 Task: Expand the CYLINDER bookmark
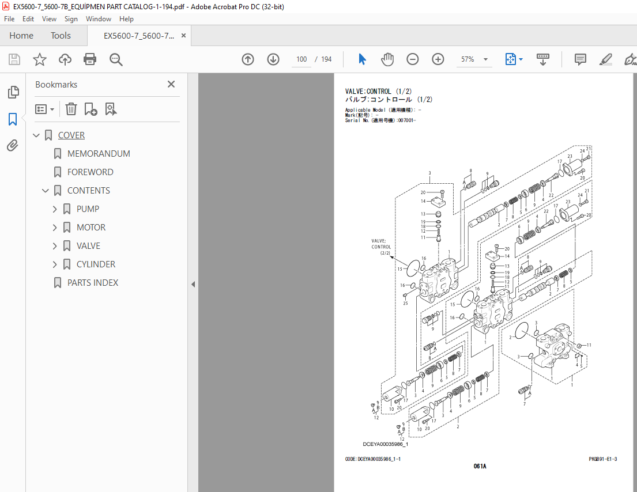pos(55,264)
